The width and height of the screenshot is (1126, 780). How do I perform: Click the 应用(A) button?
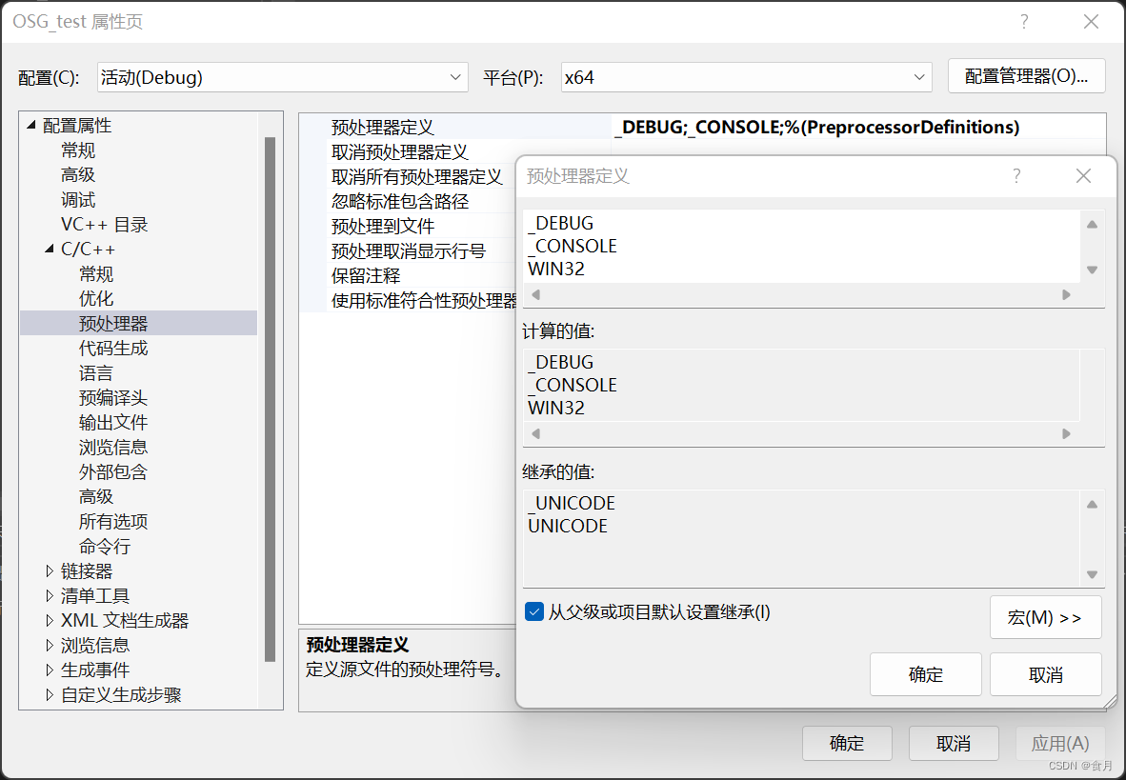coord(1060,743)
